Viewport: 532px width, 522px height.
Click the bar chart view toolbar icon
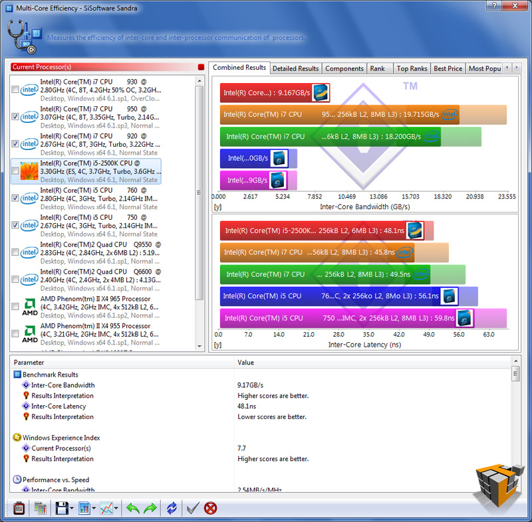84,508
